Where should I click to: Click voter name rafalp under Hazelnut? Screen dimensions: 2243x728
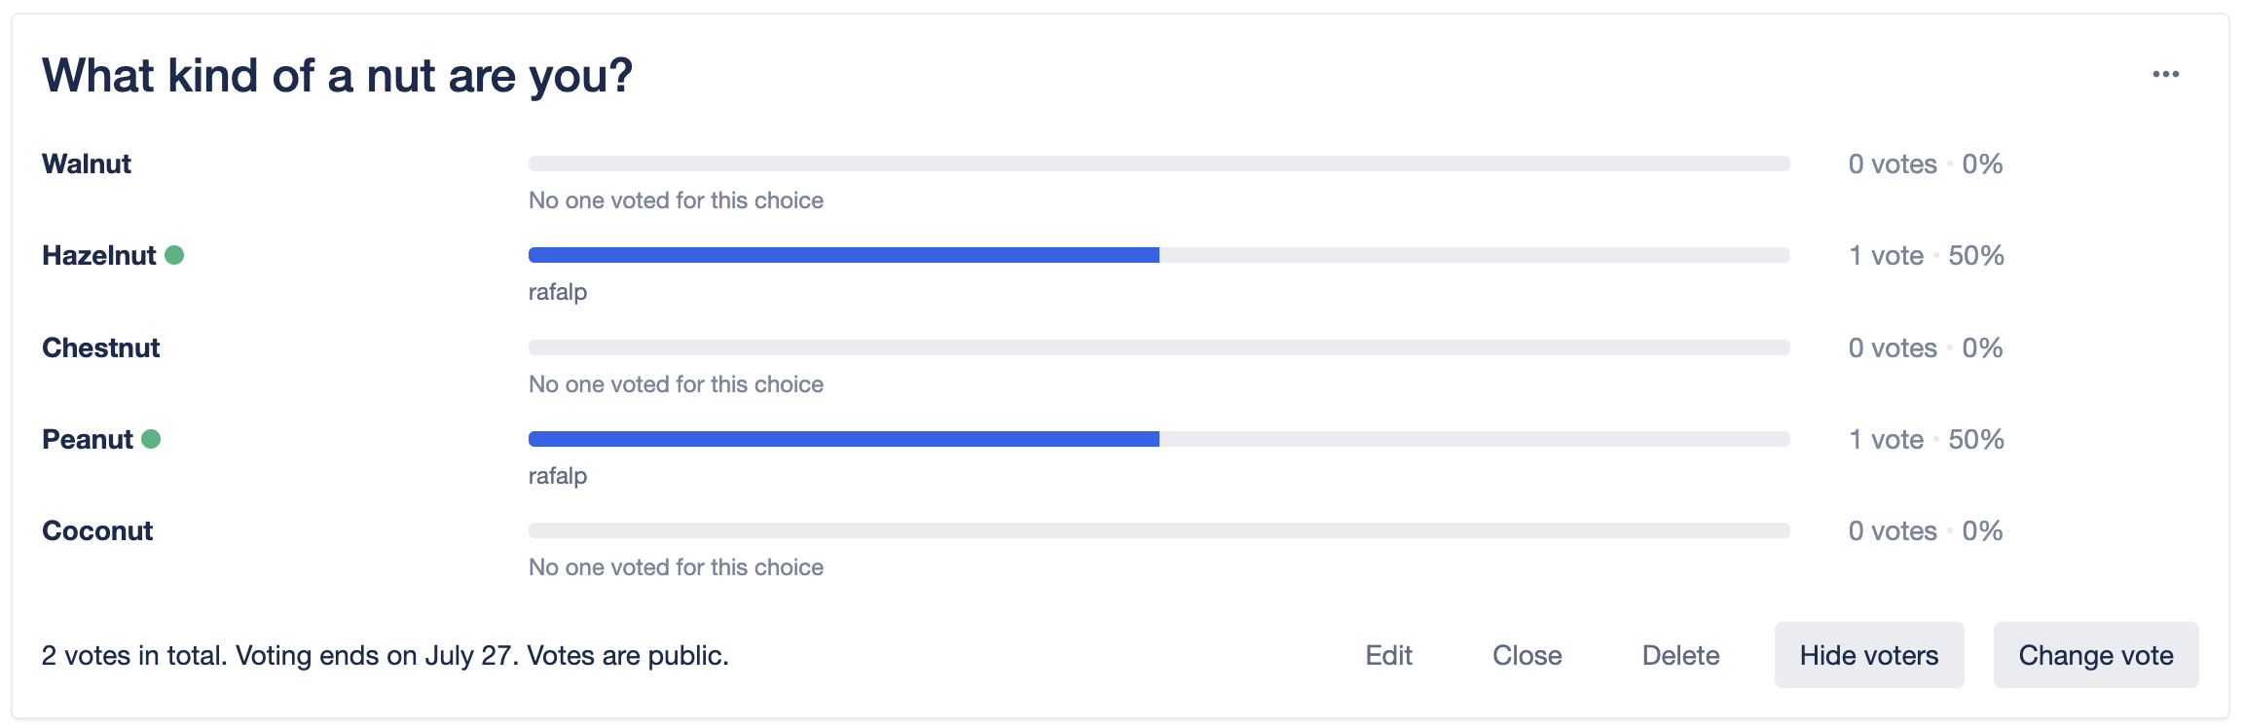(558, 292)
